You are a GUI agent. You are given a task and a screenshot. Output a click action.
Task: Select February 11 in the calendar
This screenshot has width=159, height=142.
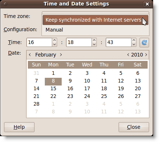[x=104, y=81]
